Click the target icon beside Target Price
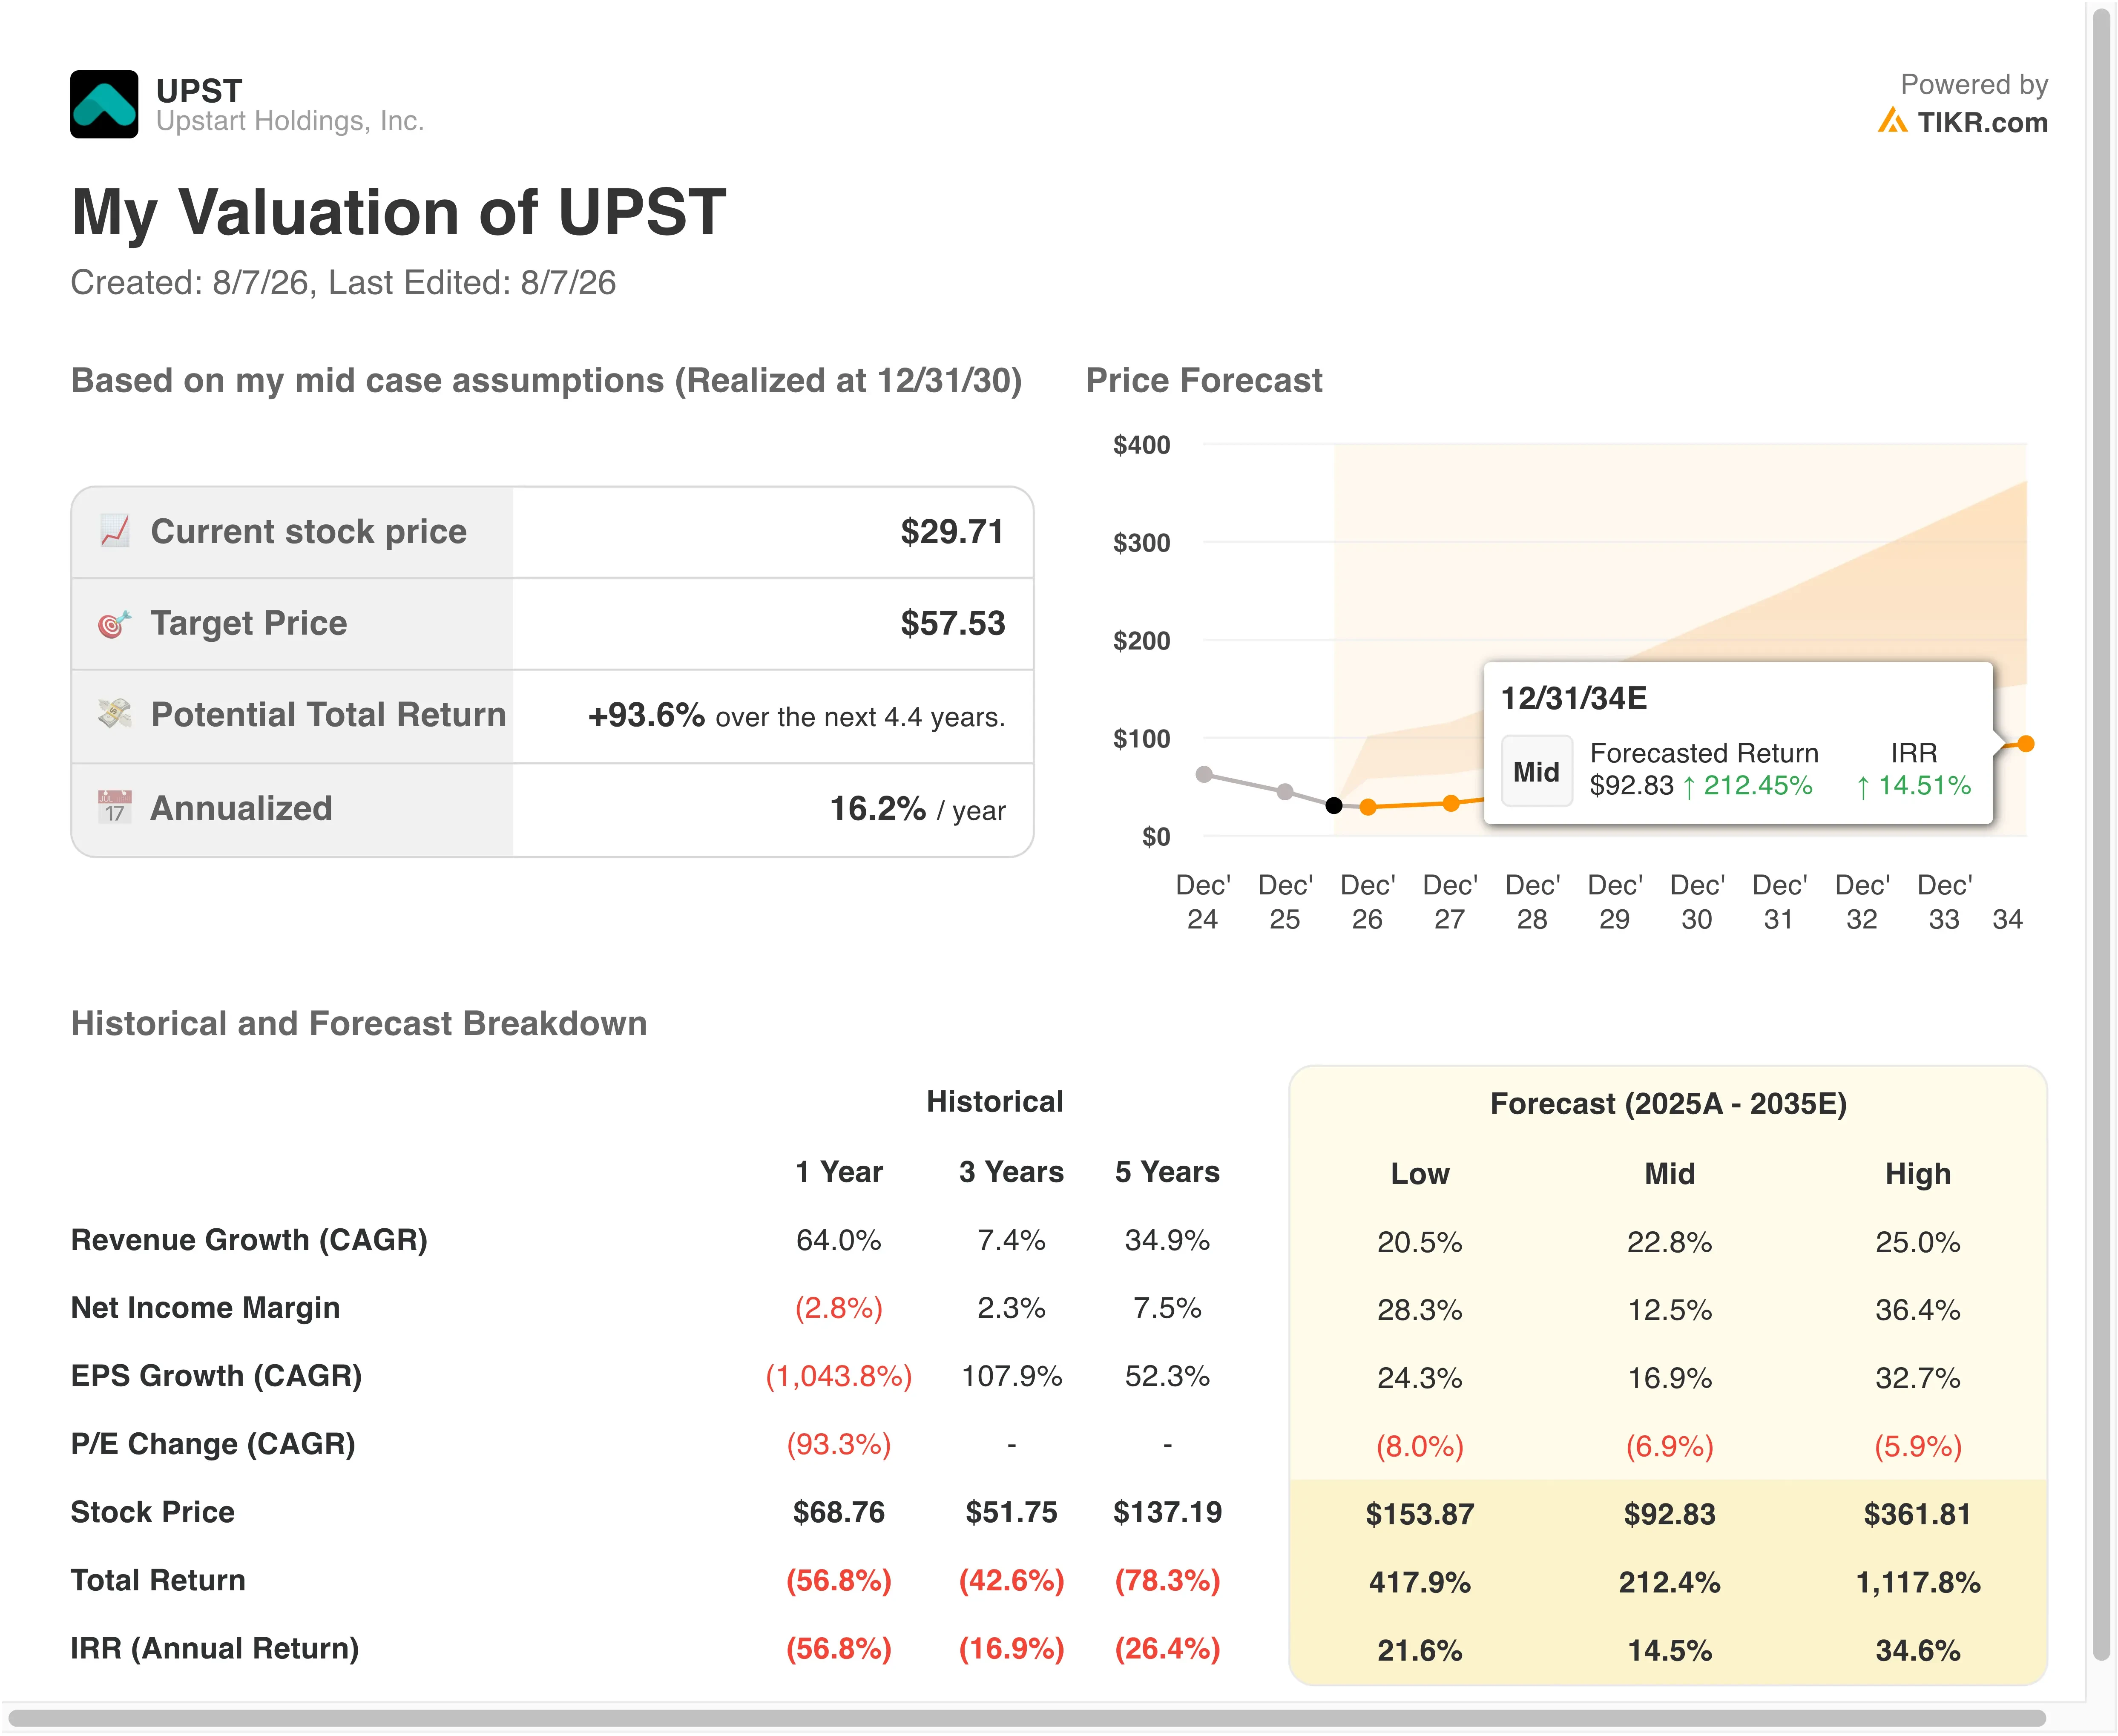This screenshot has width=2118, height=1736. click(x=115, y=624)
